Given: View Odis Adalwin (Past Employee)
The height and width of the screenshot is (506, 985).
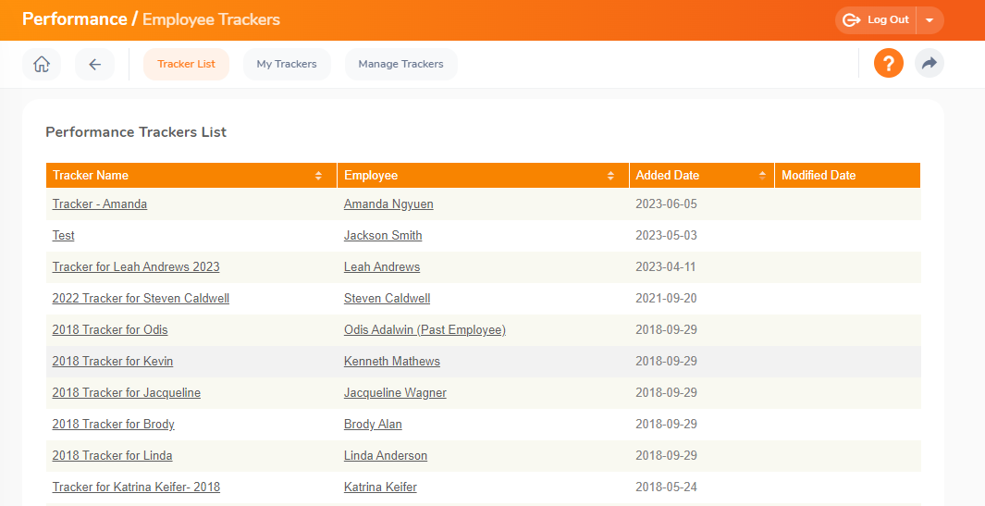Looking at the screenshot, I should 425,329.
